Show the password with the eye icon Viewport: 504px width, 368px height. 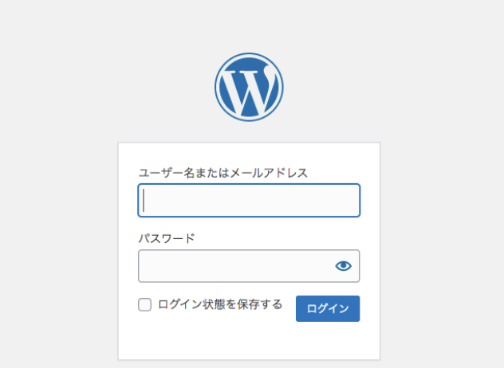coord(344,266)
